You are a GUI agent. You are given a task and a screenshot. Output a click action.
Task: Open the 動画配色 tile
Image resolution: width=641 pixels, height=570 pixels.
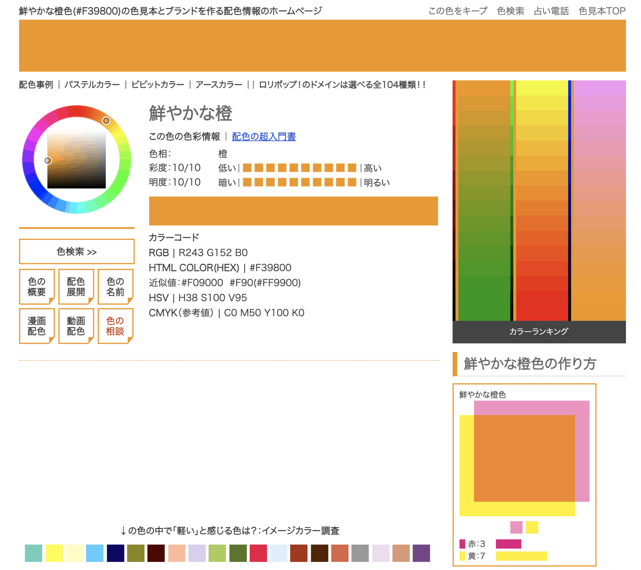pos(76,326)
